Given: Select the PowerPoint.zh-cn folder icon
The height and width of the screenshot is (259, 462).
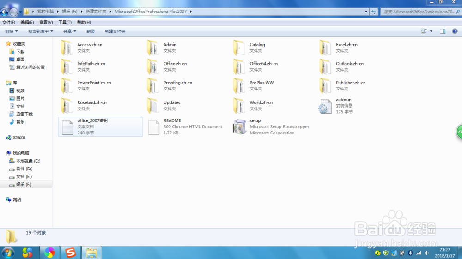Looking at the screenshot, I should [67, 86].
